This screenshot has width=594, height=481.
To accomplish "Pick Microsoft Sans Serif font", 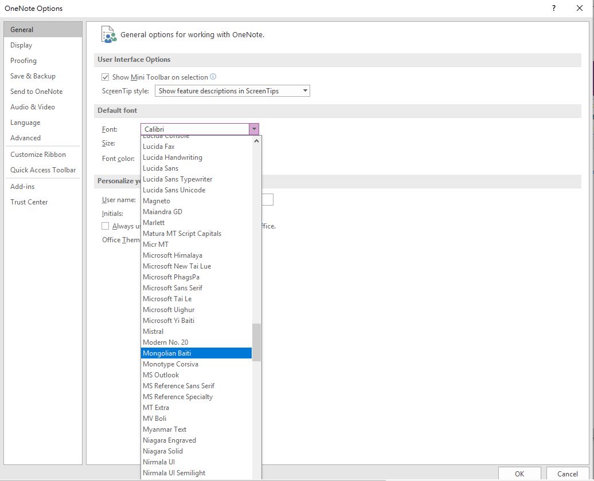I will pyautogui.click(x=196, y=288).
